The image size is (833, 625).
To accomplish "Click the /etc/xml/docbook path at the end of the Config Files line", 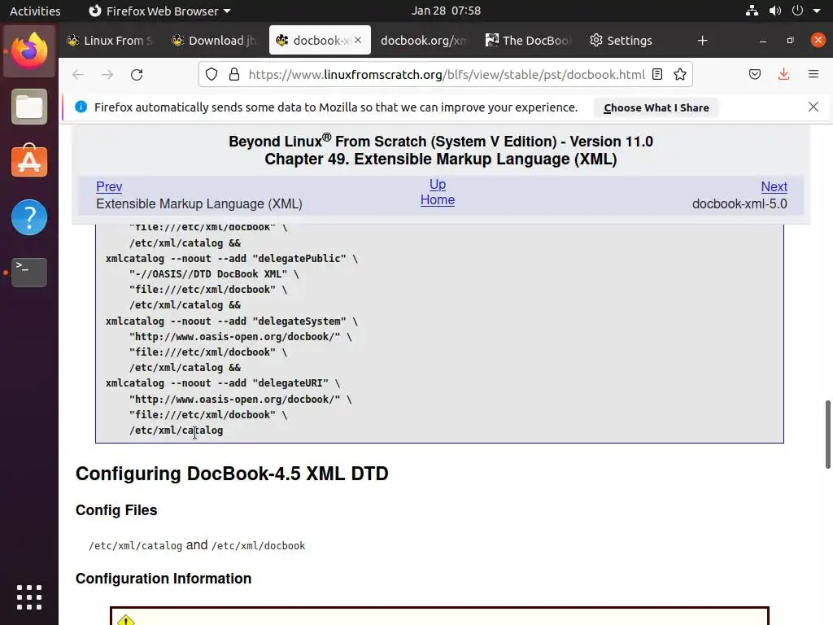I will point(258,546).
